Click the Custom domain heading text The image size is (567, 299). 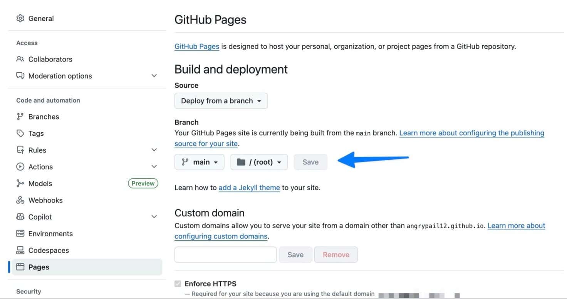(210, 213)
